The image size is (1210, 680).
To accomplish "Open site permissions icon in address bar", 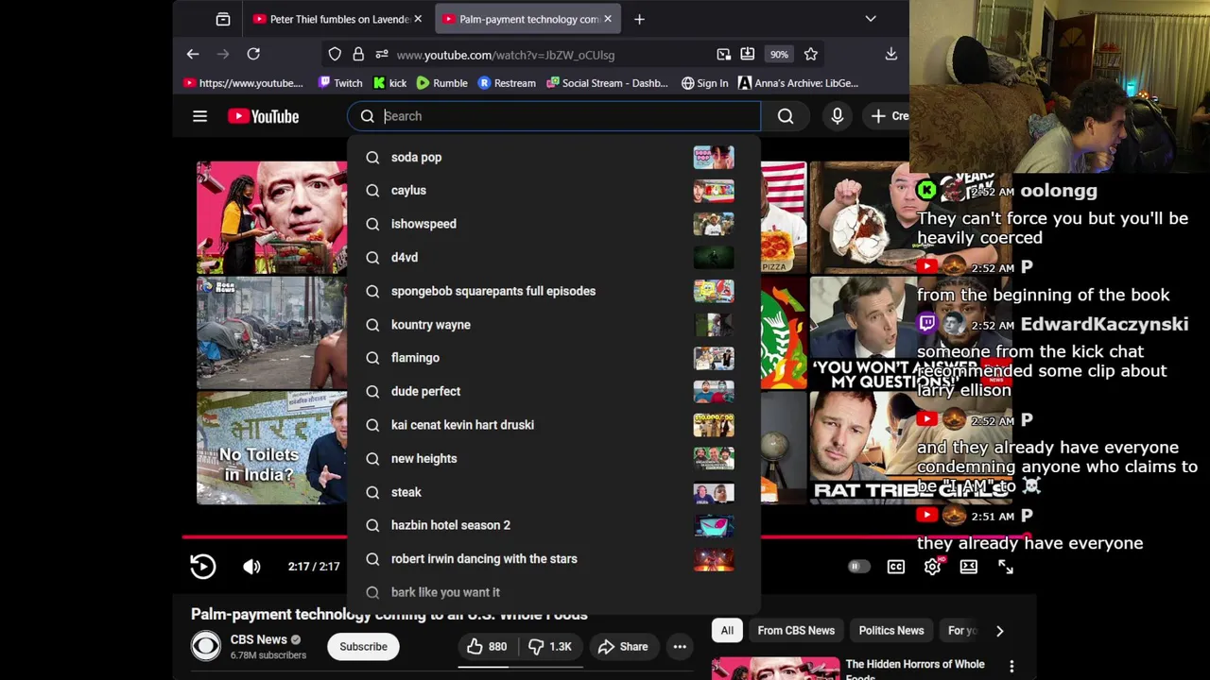I will 382,55.
